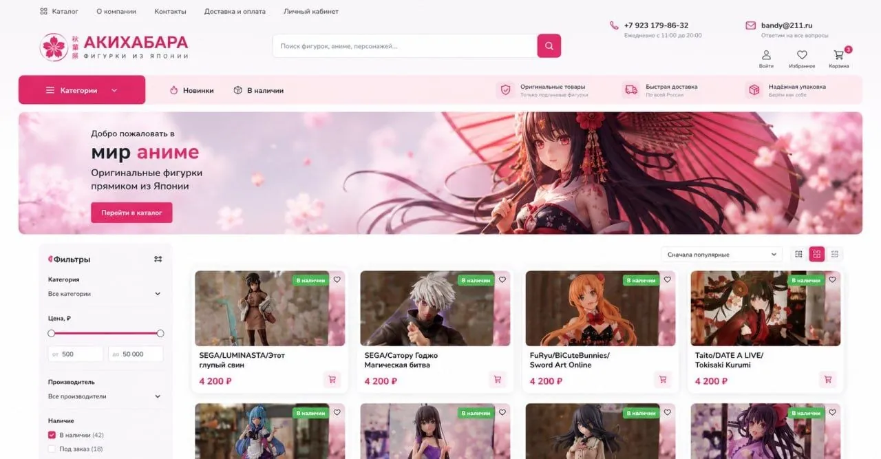Viewport: 881px width, 459px height.
Task: Click the envelope icon beside bandy@211.ru
Action: point(750,25)
